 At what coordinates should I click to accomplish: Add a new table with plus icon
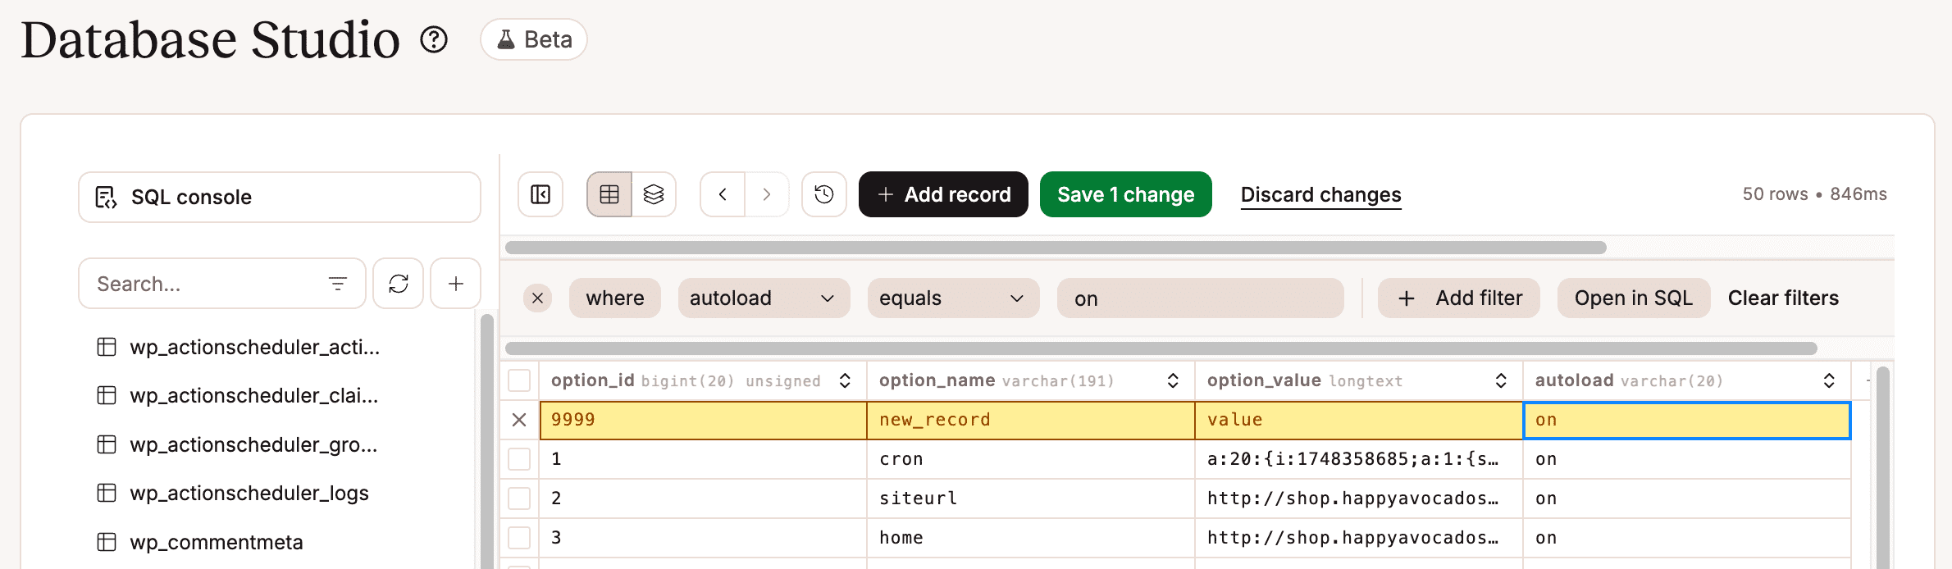[456, 284]
